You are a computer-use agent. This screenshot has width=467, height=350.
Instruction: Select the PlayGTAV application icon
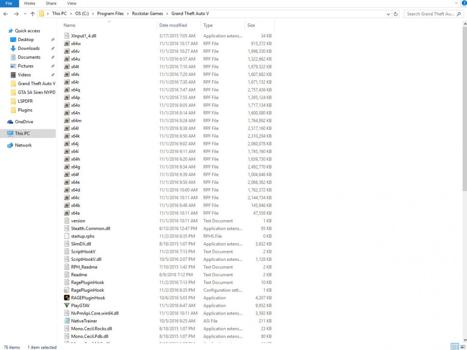click(x=67, y=305)
